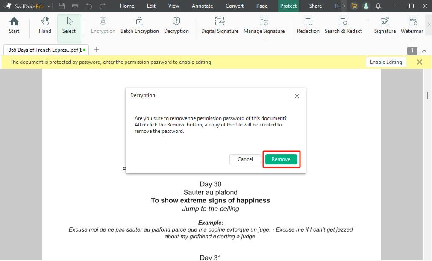
Task: Open Manage Signature tool
Action: click(x=264, y=25)
